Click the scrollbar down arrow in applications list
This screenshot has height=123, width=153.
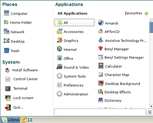[x=151, y=106]
